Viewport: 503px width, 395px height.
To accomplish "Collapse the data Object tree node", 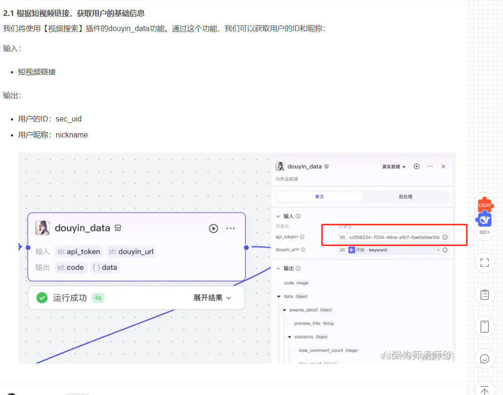I will (x=279, y=296).
